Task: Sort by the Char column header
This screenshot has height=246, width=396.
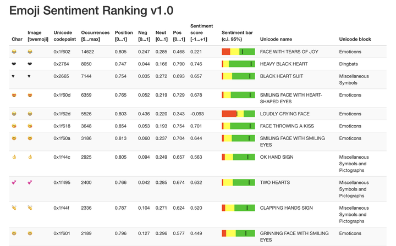Action: pyautogui.click(x=17, y=39)
